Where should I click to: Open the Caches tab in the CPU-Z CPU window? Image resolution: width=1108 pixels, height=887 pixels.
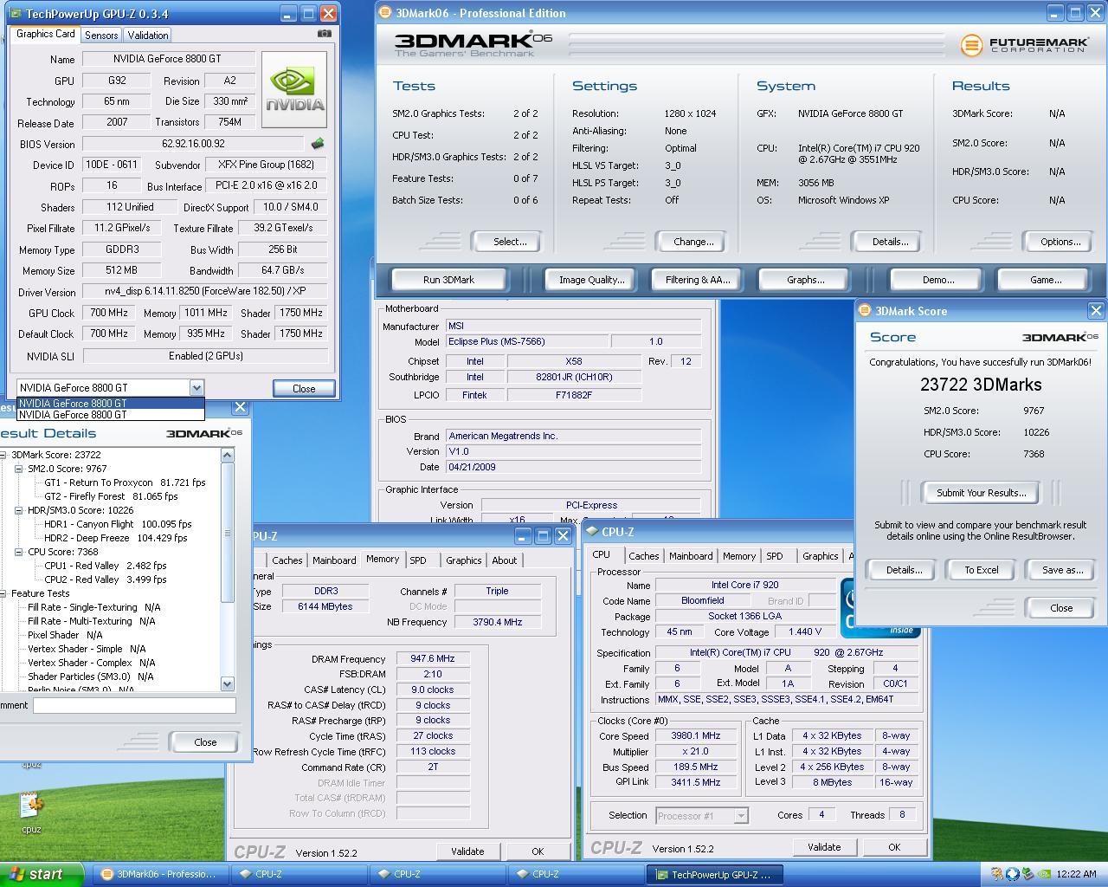click(x=643, y=556)
